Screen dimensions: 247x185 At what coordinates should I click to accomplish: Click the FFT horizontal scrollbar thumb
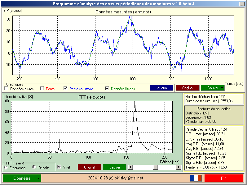156,167
